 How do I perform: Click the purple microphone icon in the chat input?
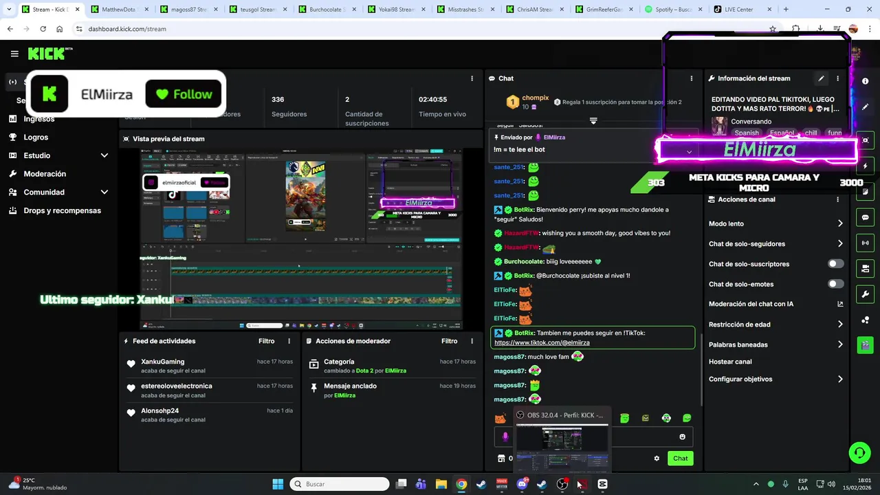pos(505,437)
